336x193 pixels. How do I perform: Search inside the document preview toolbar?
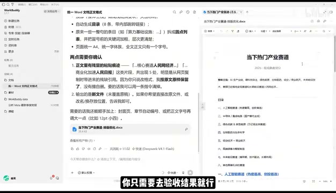(x=324, y=31)
